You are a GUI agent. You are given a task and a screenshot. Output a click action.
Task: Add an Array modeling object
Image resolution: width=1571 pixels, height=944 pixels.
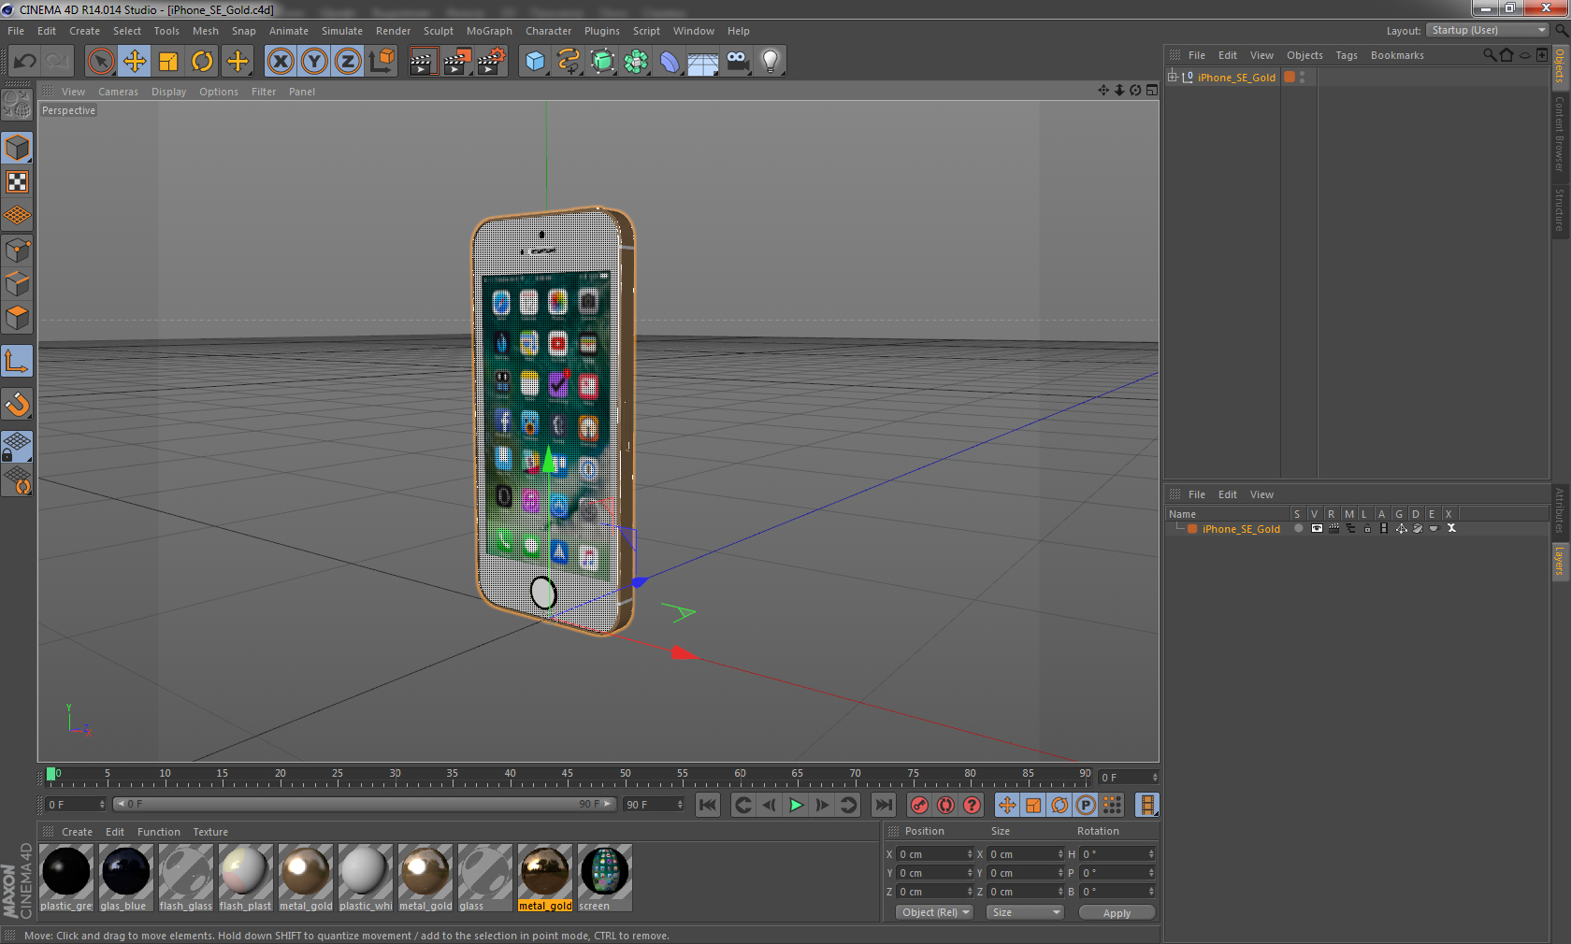636,62
